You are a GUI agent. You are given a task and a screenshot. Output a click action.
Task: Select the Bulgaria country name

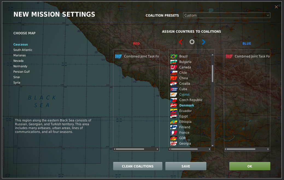pos(185,62)
